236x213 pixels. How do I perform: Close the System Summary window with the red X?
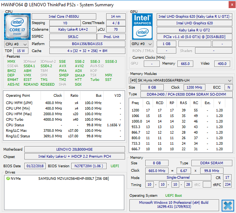pyautogui.click(x=232, y=5)
